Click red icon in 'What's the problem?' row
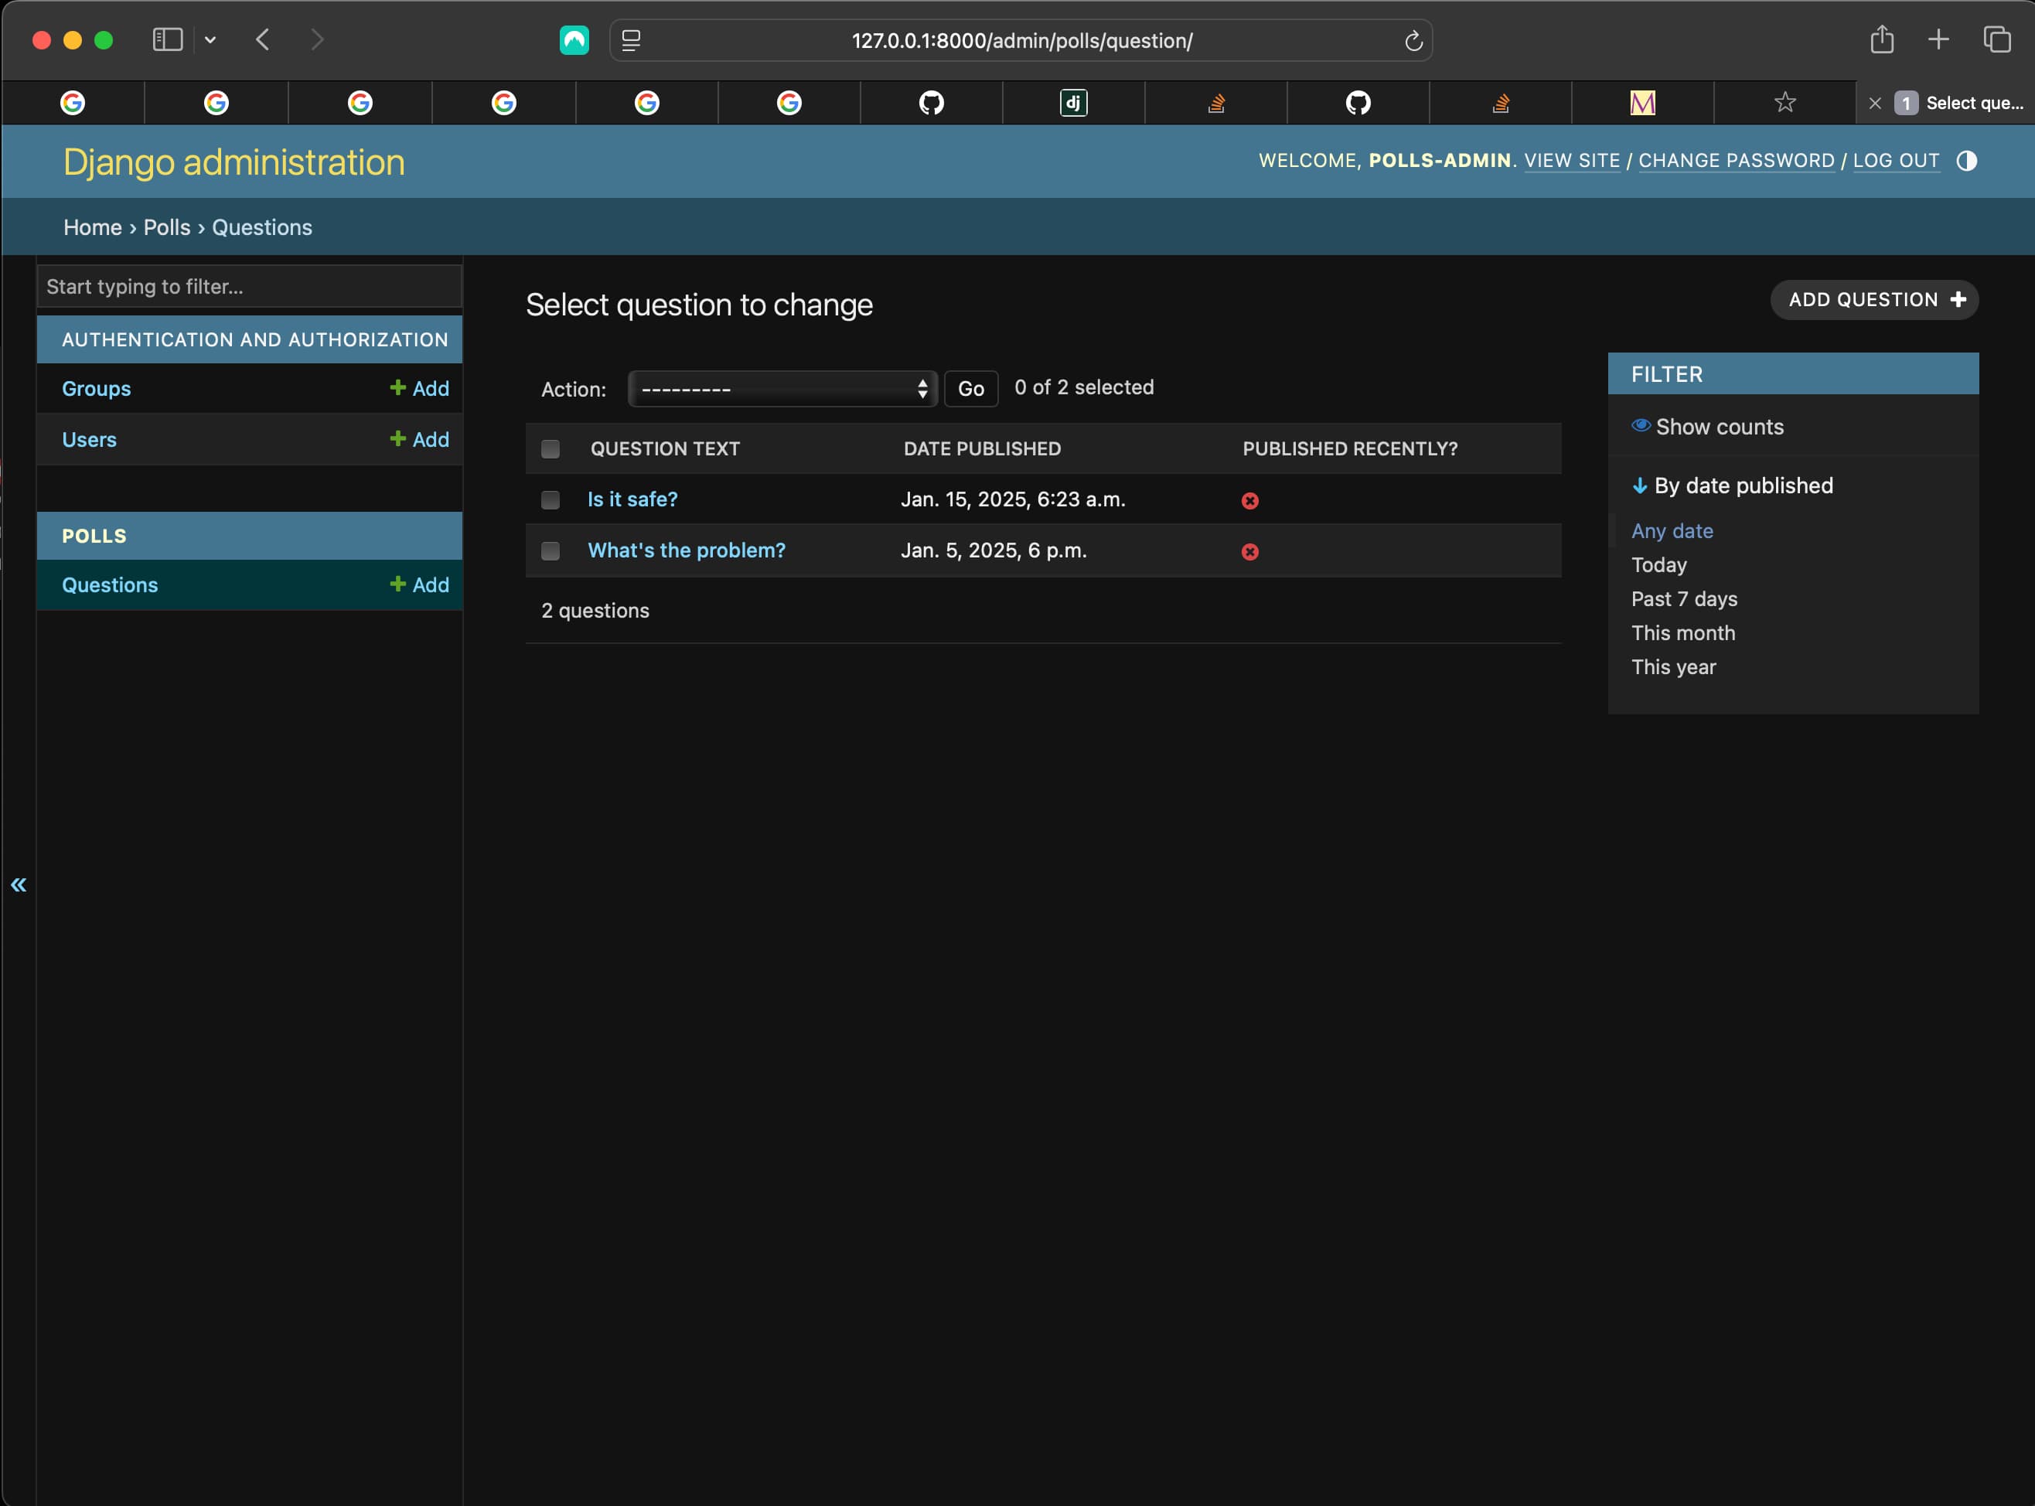2035x1506 pixels. coord(1249,551)
